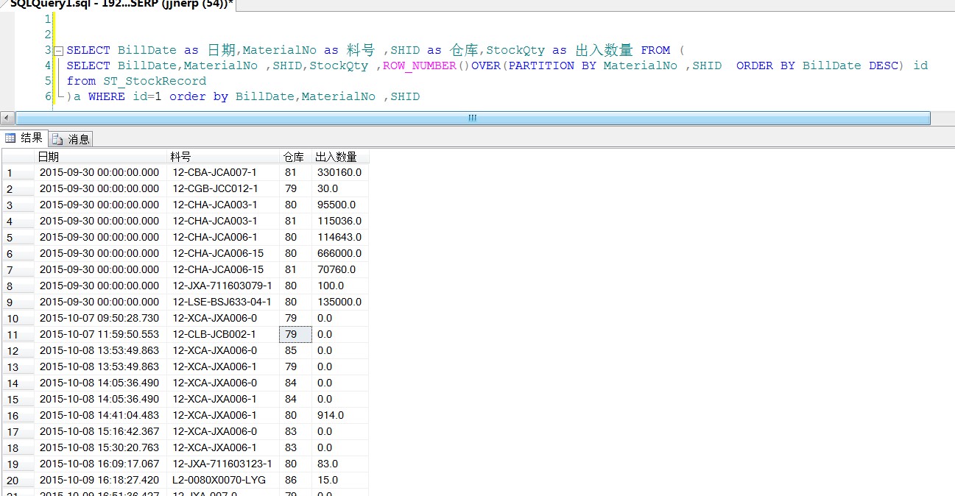Click the highlighted 79 cell in row 11
The width and height of the screenshot is (955, 496).
[x=296, y=334]
